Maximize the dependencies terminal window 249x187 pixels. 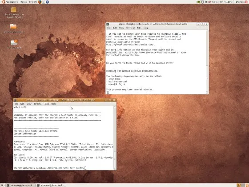[x=202, y=24]
